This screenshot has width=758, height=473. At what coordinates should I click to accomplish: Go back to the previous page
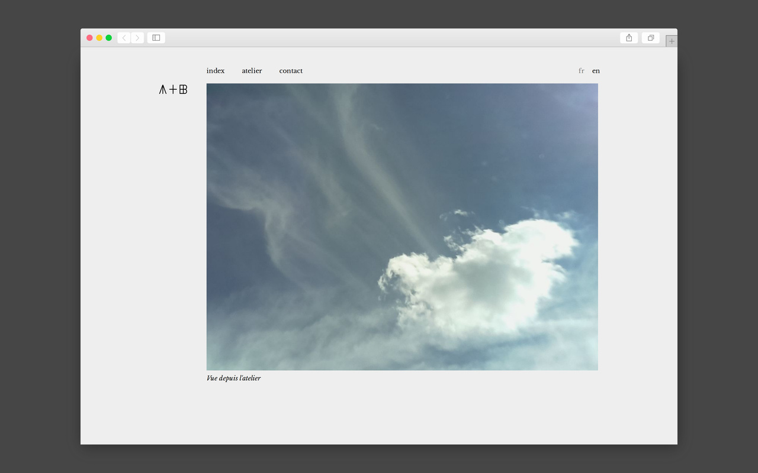[x=124, y=38]
